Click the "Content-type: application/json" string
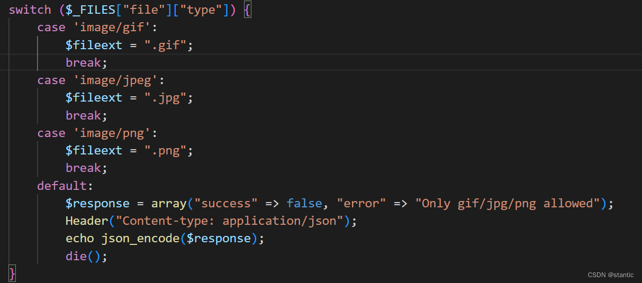Screen dimensions: 642x283 click(x=230, y=221)
